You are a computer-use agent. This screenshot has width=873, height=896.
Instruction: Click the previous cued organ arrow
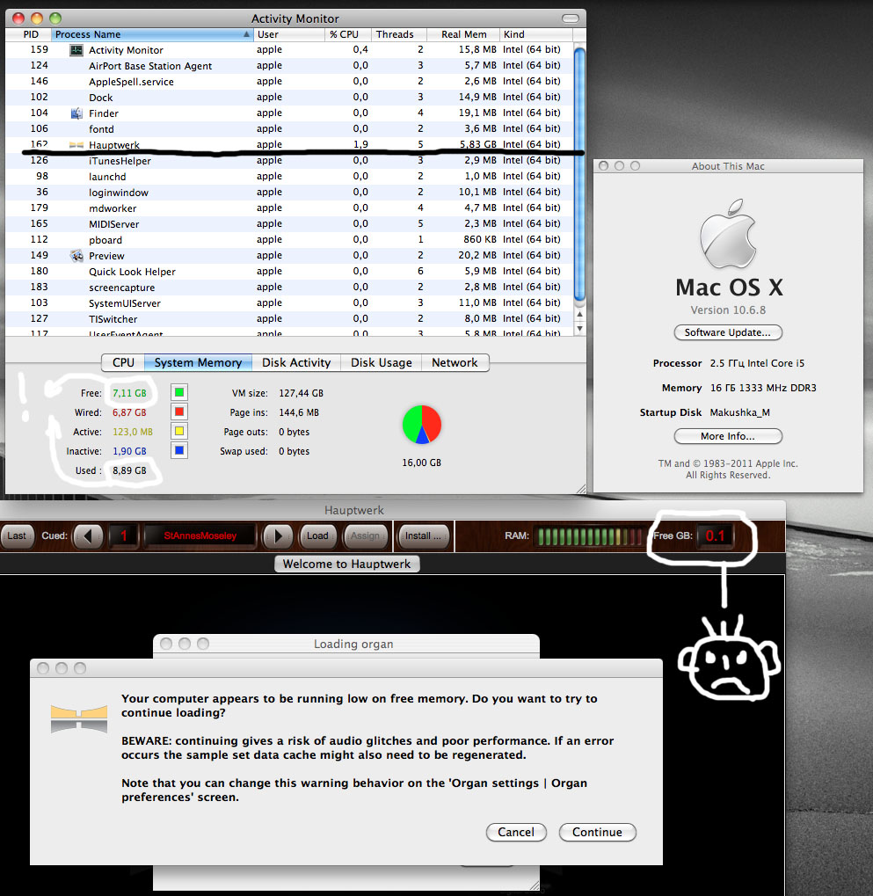[x=88, y=536]
